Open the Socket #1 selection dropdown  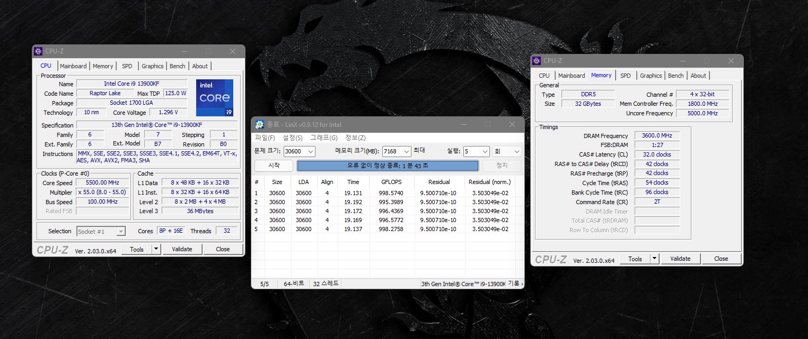(x=101, y=231)
